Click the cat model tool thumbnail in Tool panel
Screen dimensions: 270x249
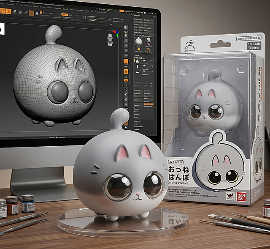138,41
